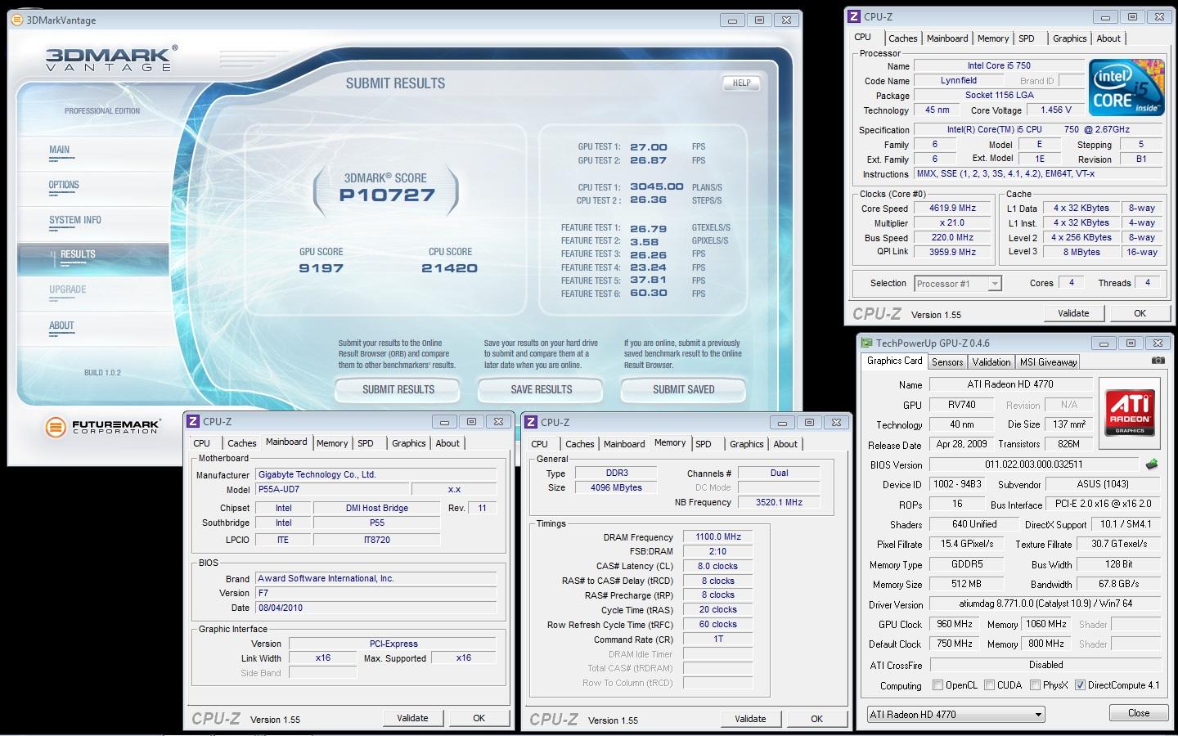1178x736 pixels.
Task: Open the Processor #1 selection dropdown
Action: (958, 284)
